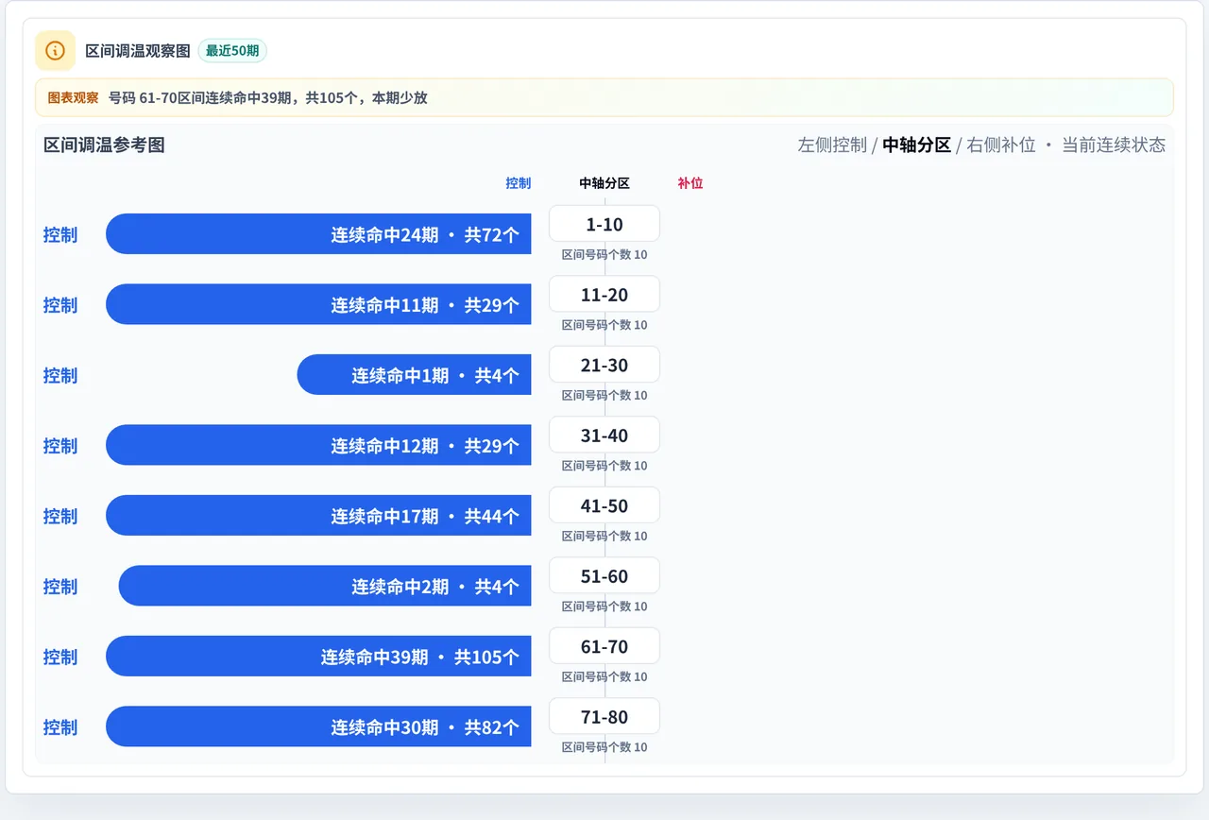Click the bar 连续命中30期 · 共82个
This screenshot has width=1209, height=820.
coord(318,726)
